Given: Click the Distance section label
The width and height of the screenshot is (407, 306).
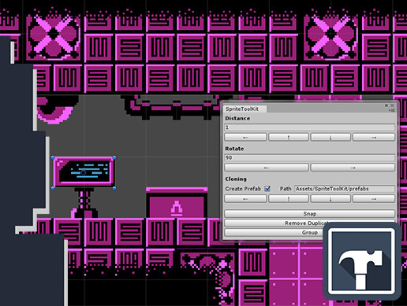Looking at the screenshot, I should point(237,118).
